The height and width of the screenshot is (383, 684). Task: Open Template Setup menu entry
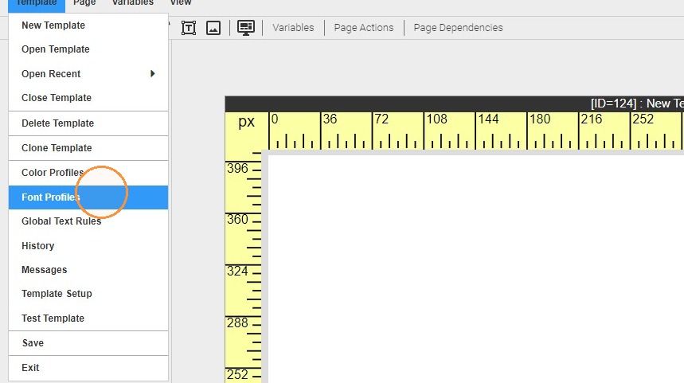(88, 294)
